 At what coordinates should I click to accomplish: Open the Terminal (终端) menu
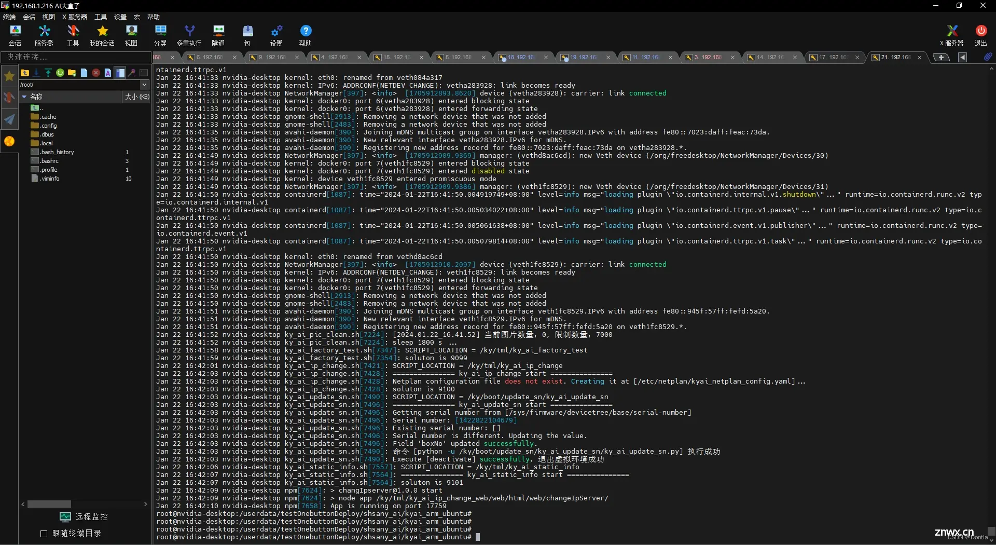point(9,17)
